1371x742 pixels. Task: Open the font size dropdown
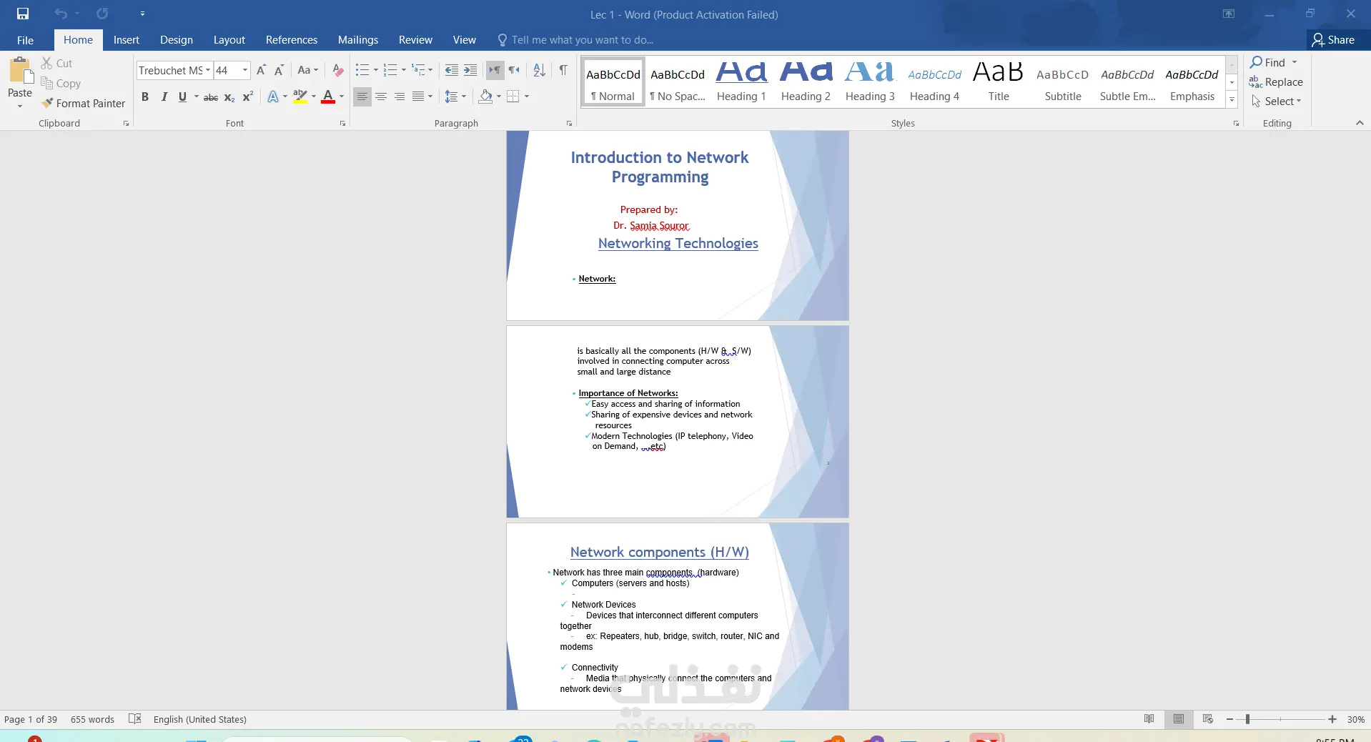[245, 70]
